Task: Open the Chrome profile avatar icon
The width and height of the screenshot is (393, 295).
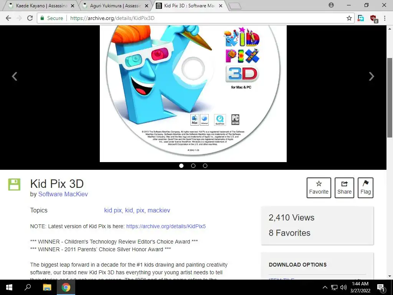Action: pos(331,5)
